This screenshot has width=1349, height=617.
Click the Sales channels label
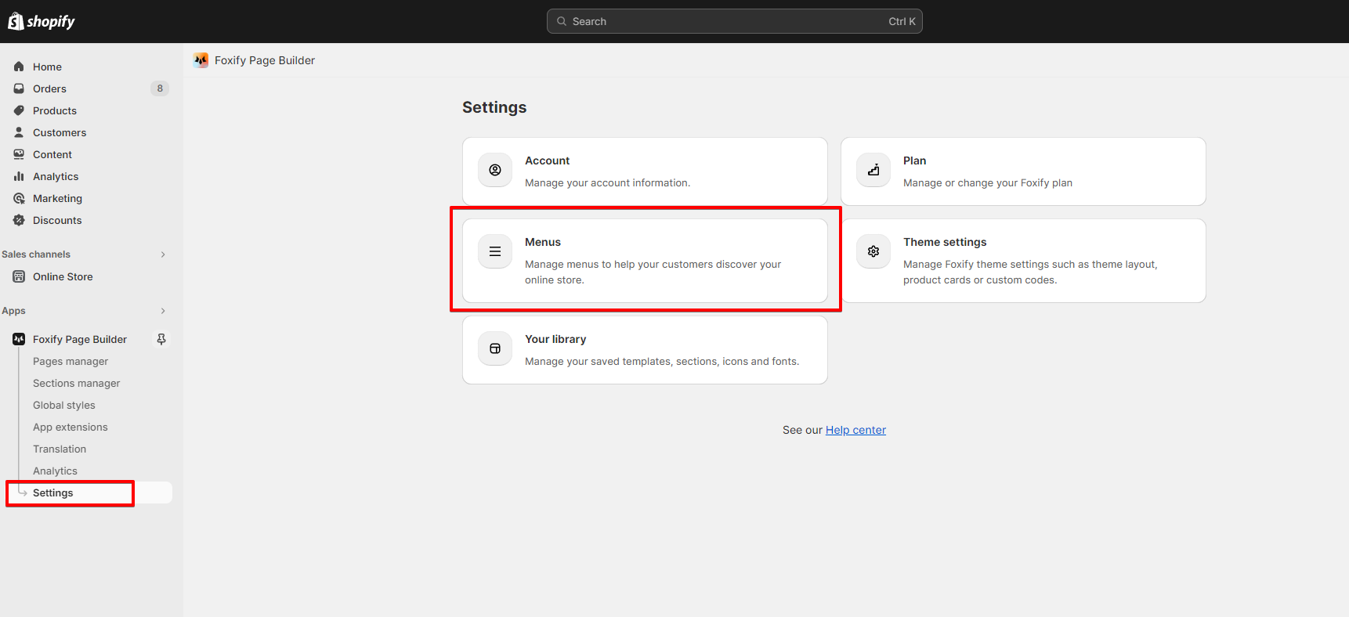click(36, 254)
